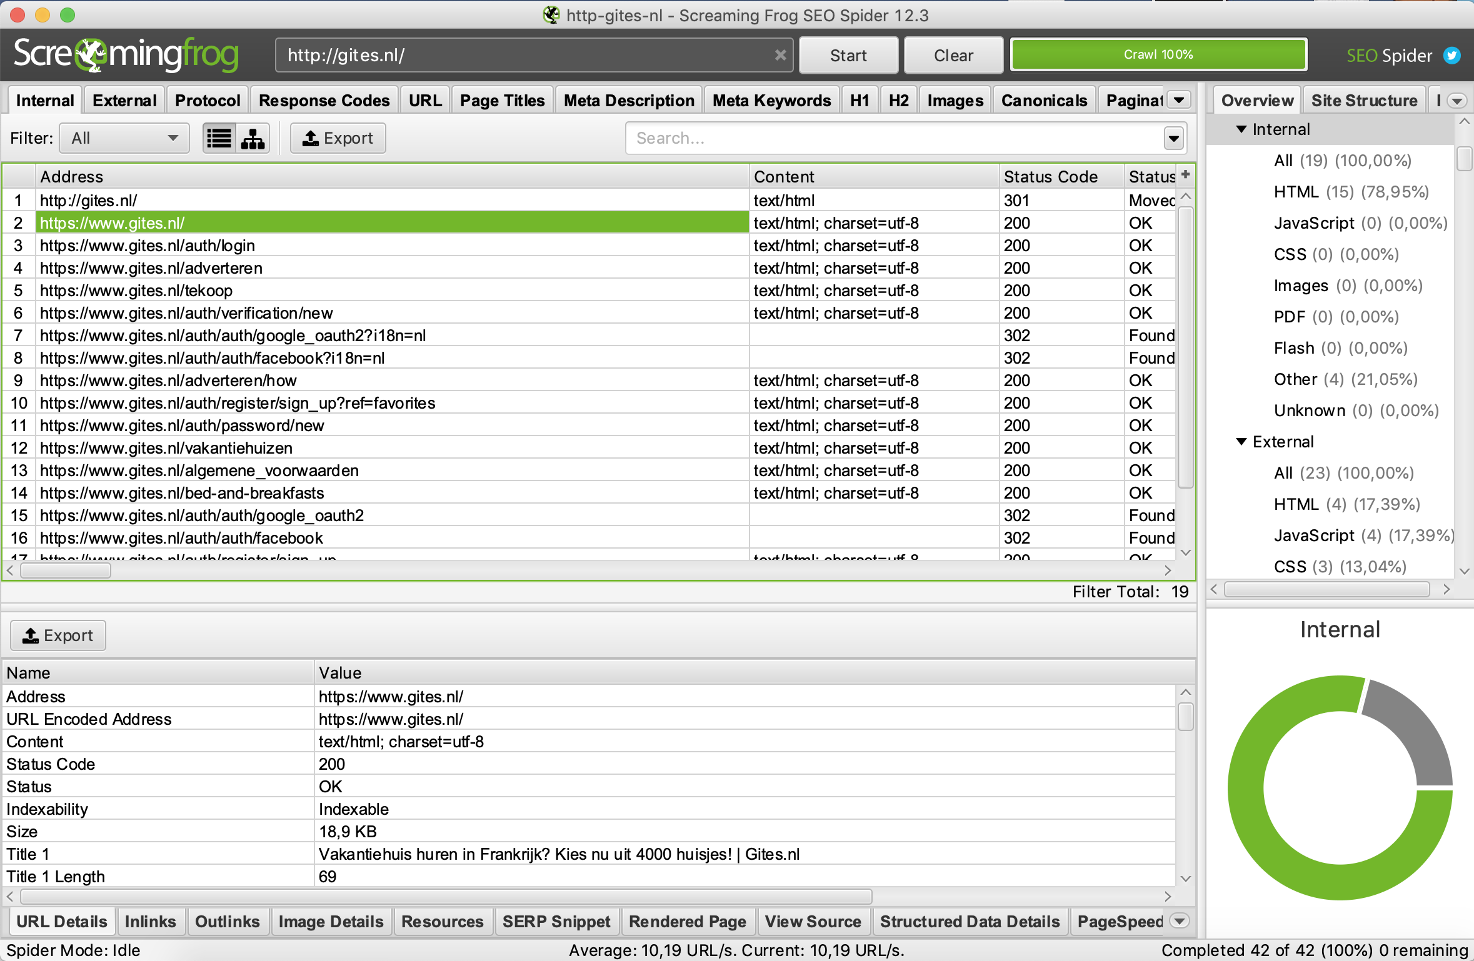Export URL details using lower Export button

(58, 635)
